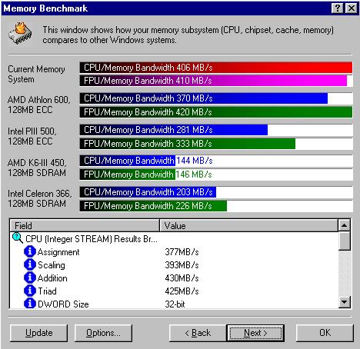Advance with the Next button
Image resolution: width=360 pixels, height=349 pixels.
(255, 333)
